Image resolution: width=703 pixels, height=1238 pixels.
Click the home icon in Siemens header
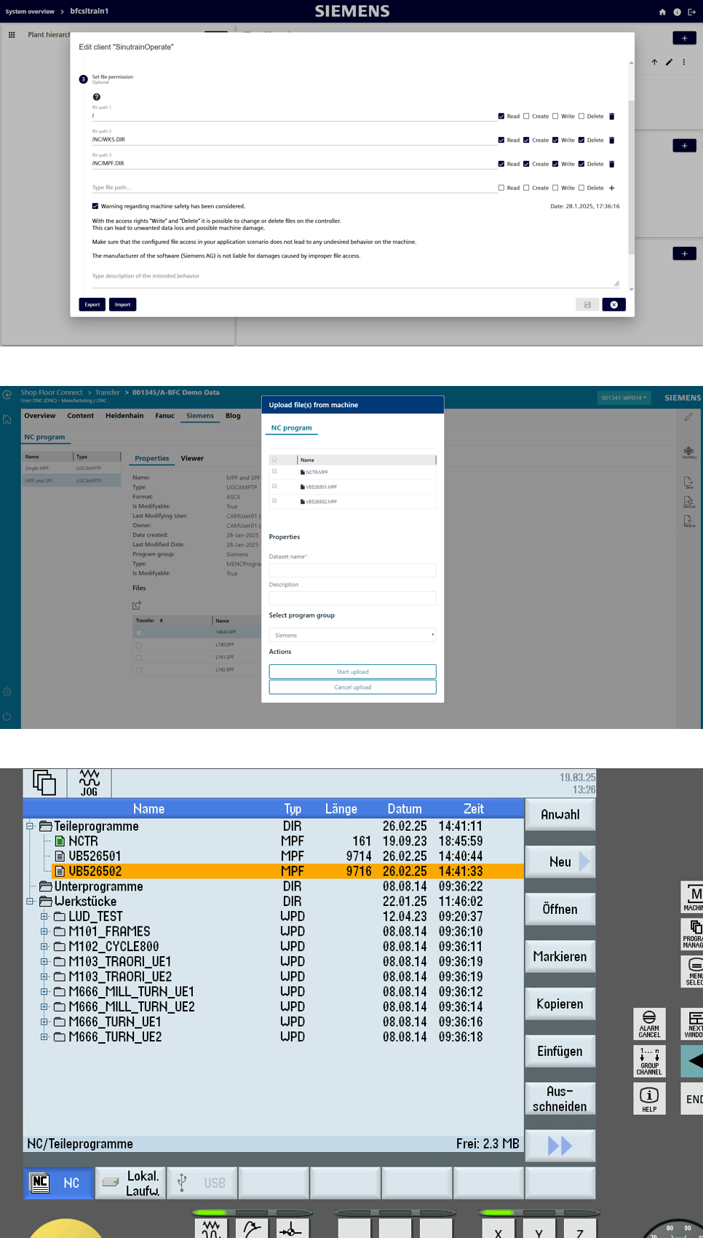(x=662, y=12)
